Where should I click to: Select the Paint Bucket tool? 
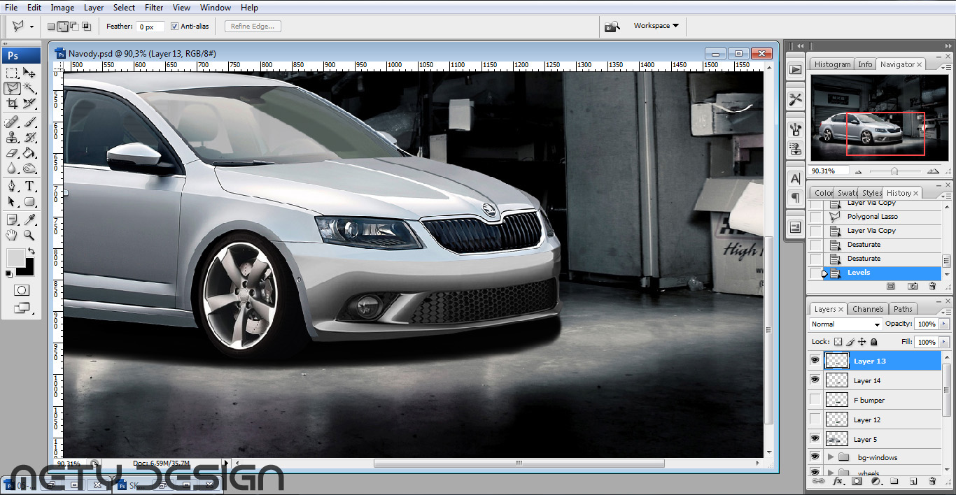(29, 153)
